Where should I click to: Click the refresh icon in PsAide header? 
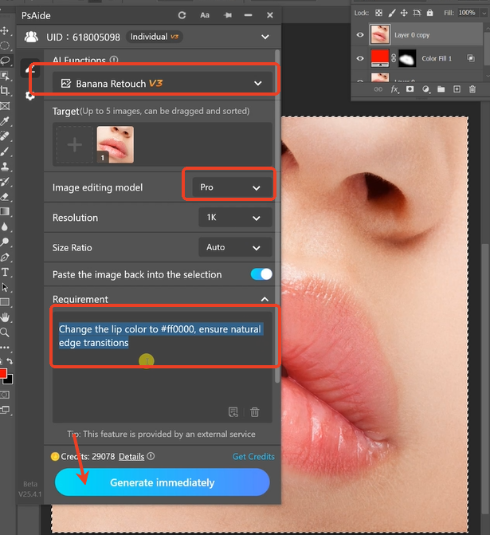pos(182,15)
